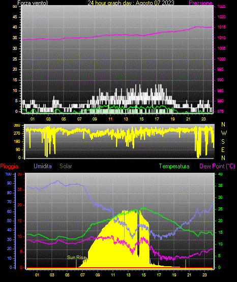
Task: Click the Pioggia legend label
Action: coord(9,166)
